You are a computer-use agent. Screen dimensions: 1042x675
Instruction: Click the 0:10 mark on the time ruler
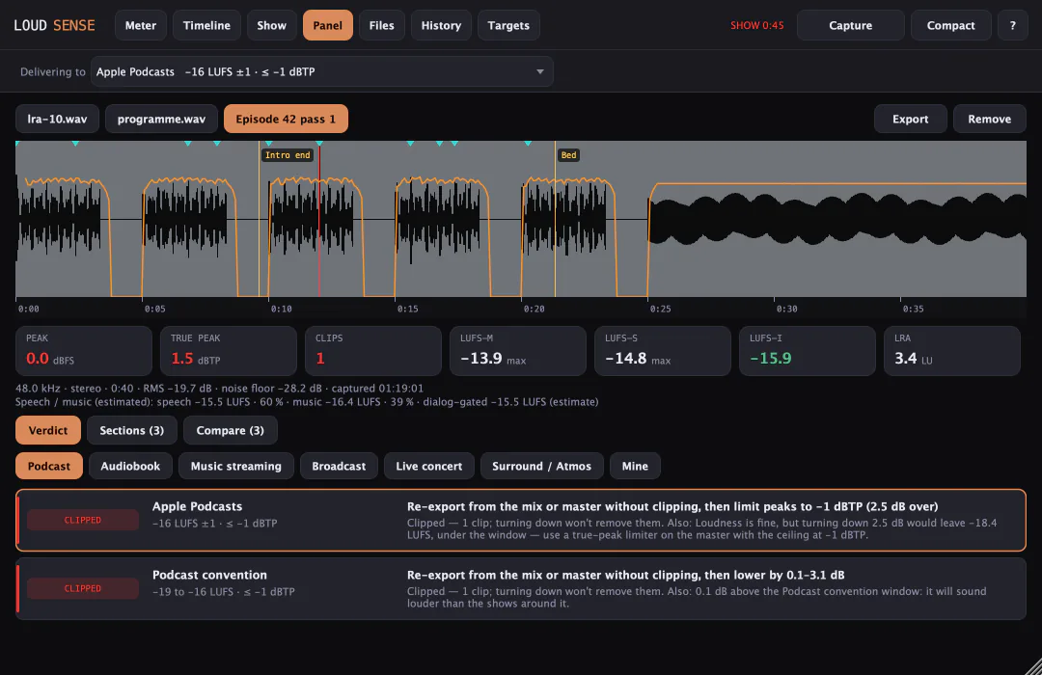(281, 309)
